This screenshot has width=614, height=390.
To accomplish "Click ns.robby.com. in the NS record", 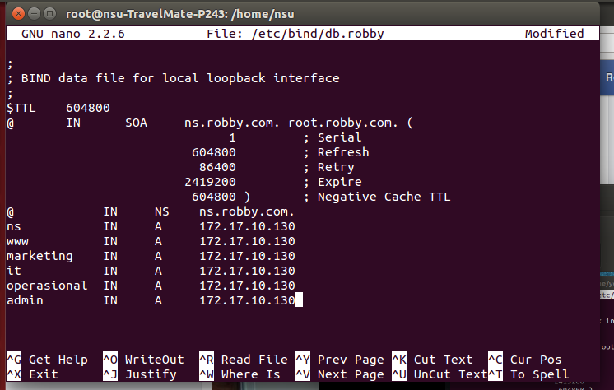I will coord(247,211).
